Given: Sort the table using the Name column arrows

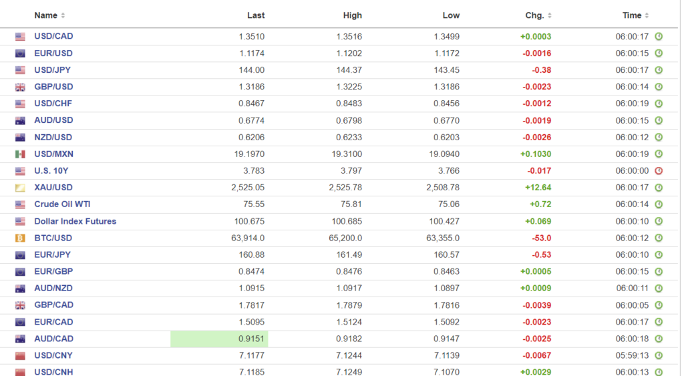Looking at the screenshot, I should coord(63,15).
